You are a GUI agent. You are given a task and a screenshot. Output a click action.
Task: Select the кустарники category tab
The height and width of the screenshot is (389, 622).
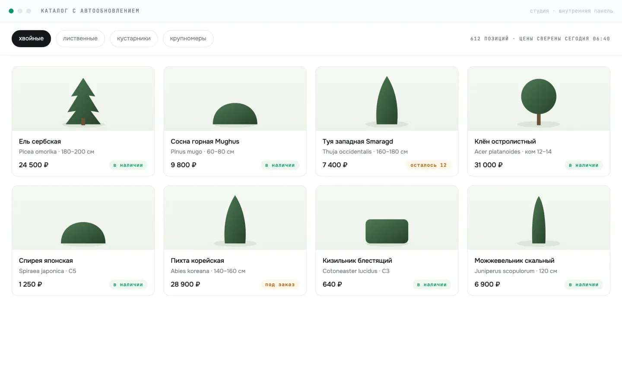[x=134, y=38]
